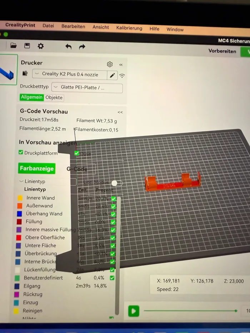The height and width of the screenshot is (333, 250).
Task: Click the save disk icon
Action: click(x=27, y=46)
